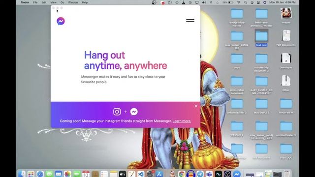
Task: Open Photos from the Dock
Action: 67,174
